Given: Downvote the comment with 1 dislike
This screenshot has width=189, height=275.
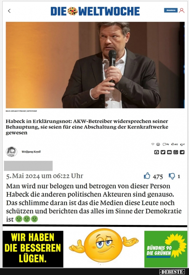Looking at the screenshot, I should pos(172,176).
